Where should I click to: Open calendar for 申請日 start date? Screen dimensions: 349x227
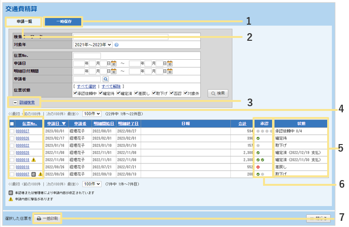pyautogui.click(x=114, y=64)
